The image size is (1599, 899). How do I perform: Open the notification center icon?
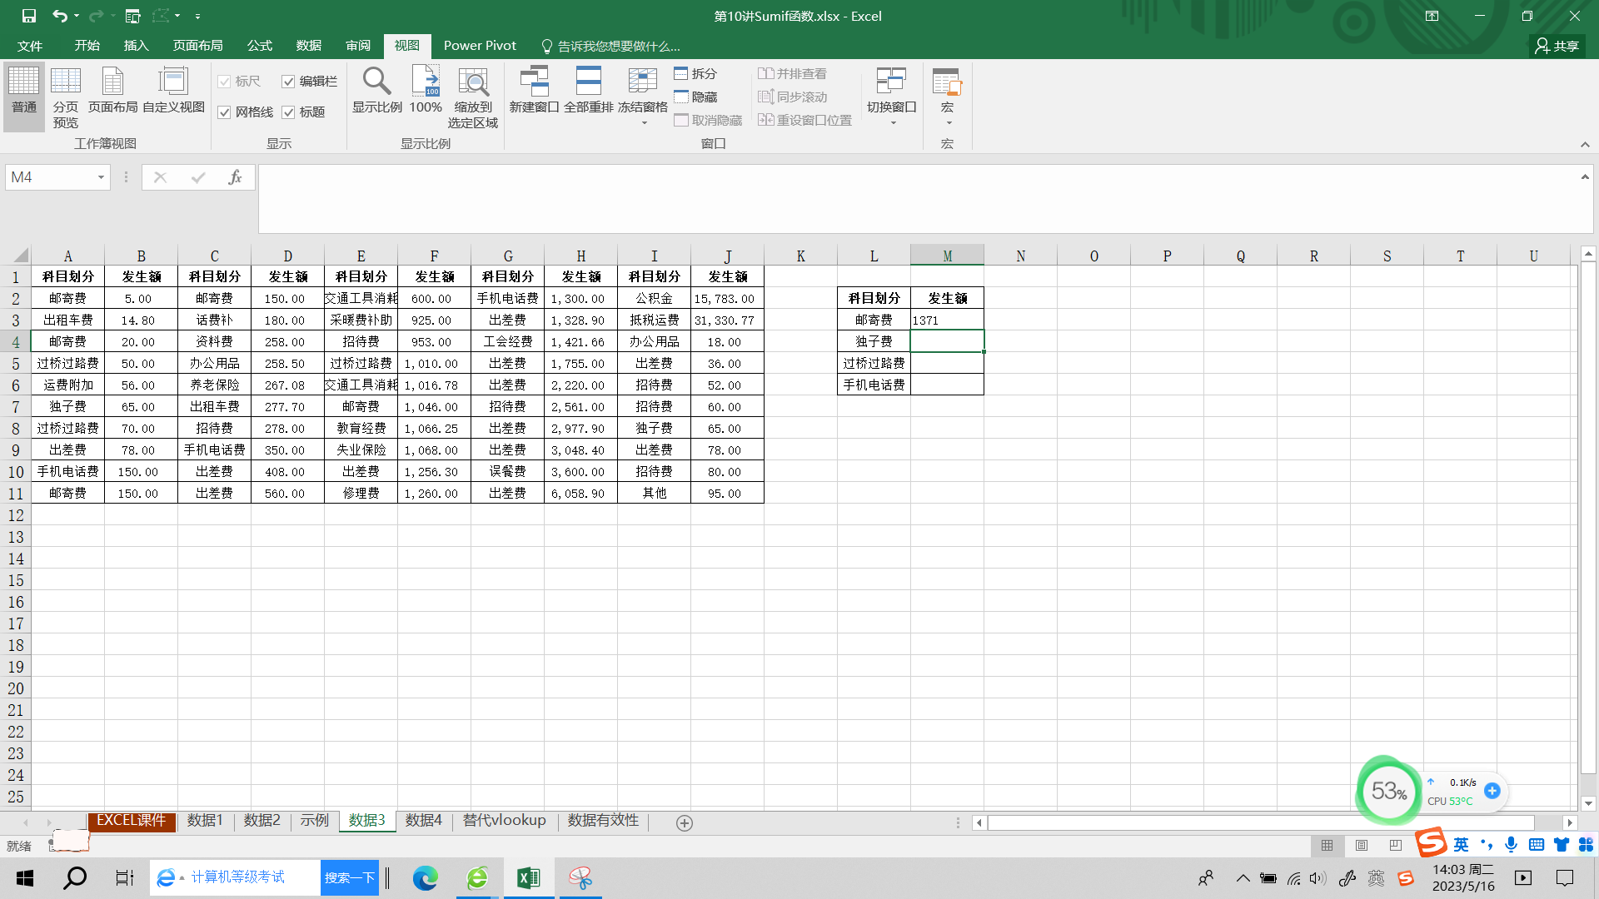[x=1565, y=877]
